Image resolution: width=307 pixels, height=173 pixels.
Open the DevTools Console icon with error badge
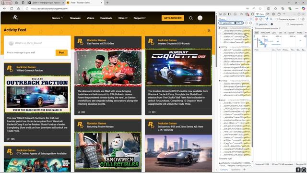pos(247,14)
